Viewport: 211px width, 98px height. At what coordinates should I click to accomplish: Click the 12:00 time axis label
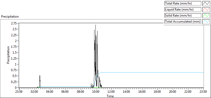tap(111, 92)
